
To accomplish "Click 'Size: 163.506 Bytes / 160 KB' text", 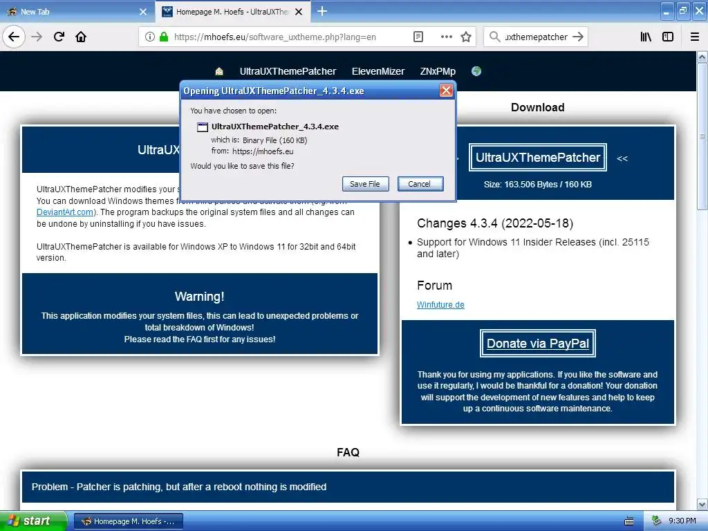I will coord(537,184).
